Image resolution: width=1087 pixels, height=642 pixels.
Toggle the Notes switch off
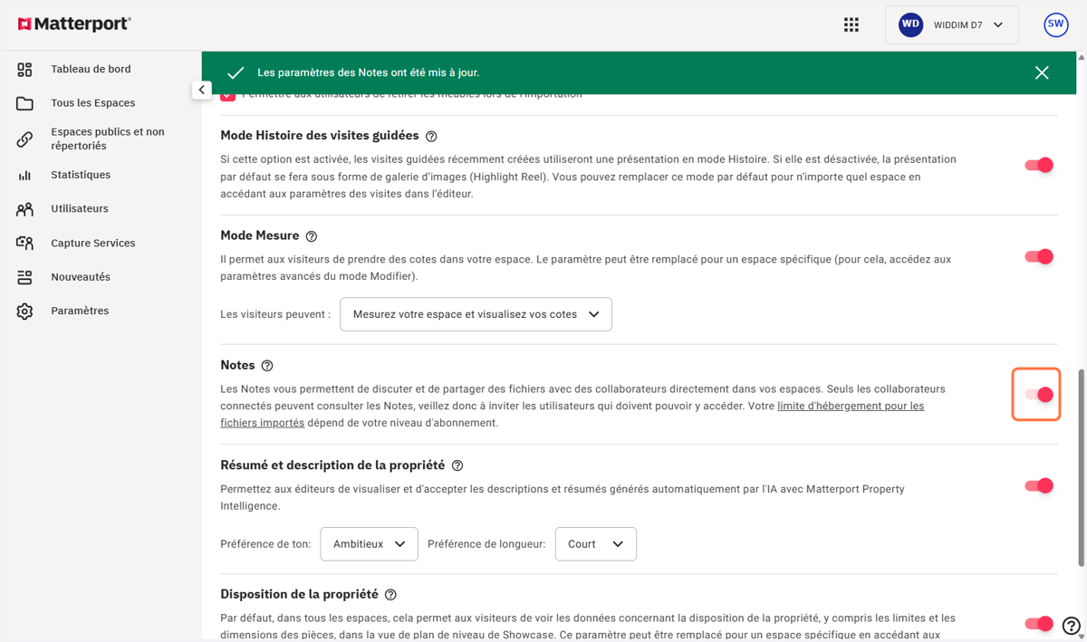click(1039, 394)
